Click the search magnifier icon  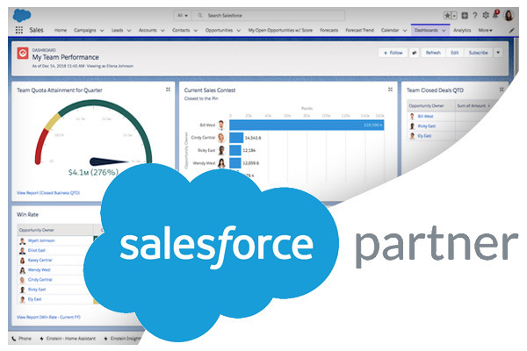click(200, 16)
